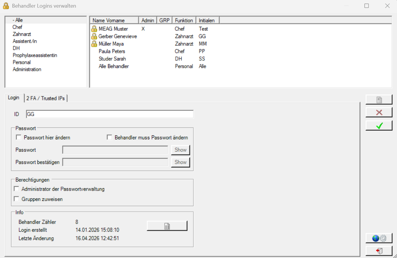Click the lock icon beside Müller Maya

click(94, 44)
